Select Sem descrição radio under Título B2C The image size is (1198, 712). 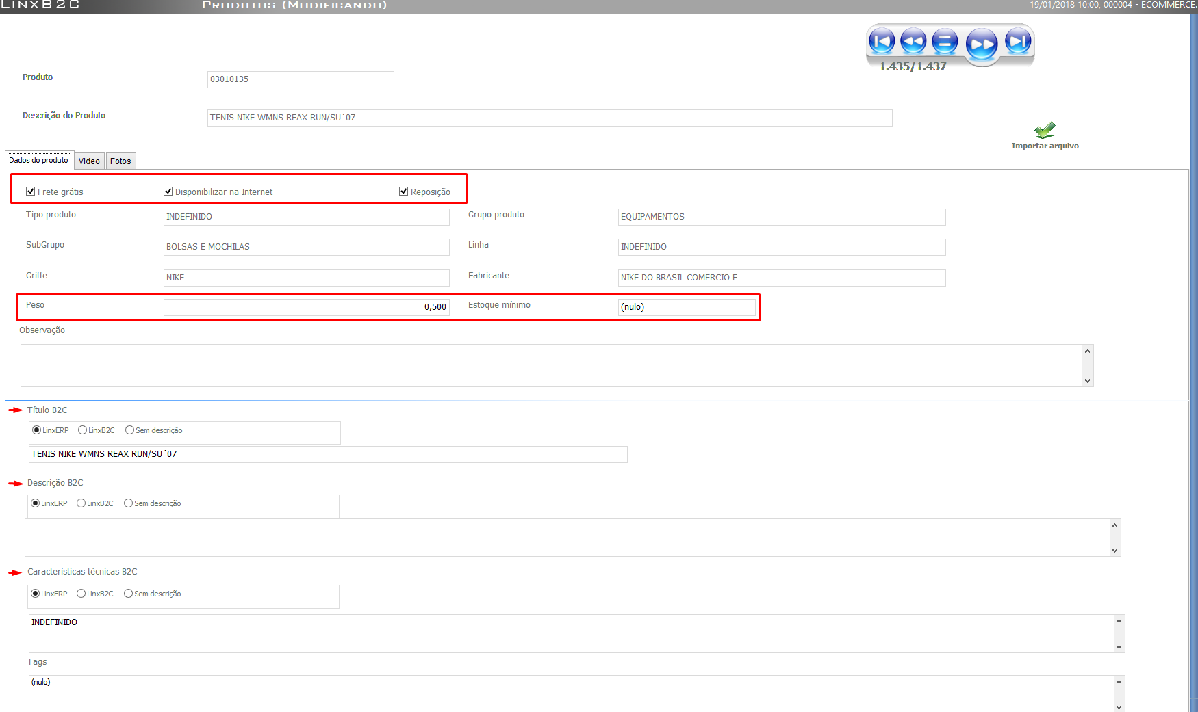[129, 430]
